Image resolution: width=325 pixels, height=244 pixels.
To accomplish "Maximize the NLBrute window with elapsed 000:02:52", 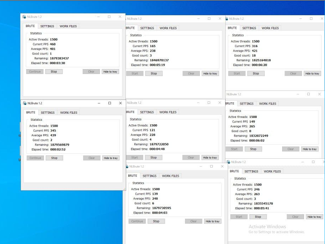I will click(x=110, y=103).
